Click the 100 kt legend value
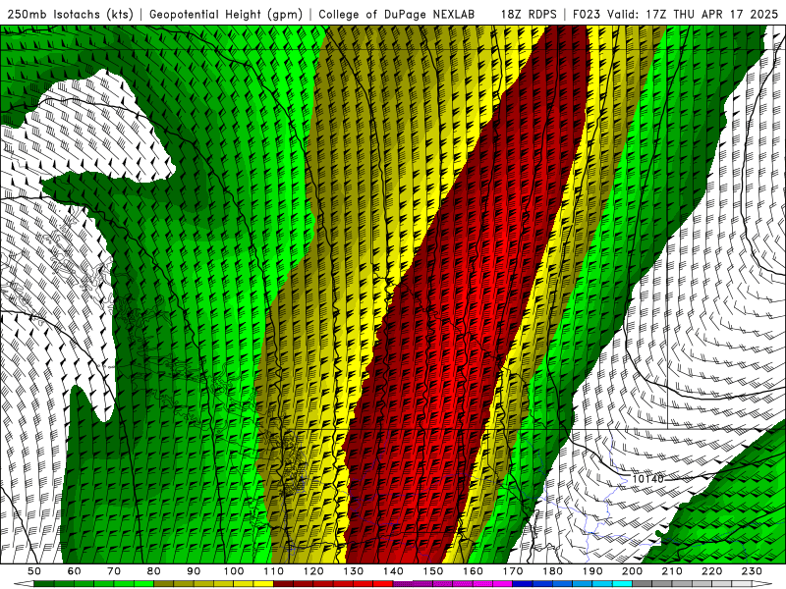This screenshot has height=589, width=786. click(x=234, y=571)
